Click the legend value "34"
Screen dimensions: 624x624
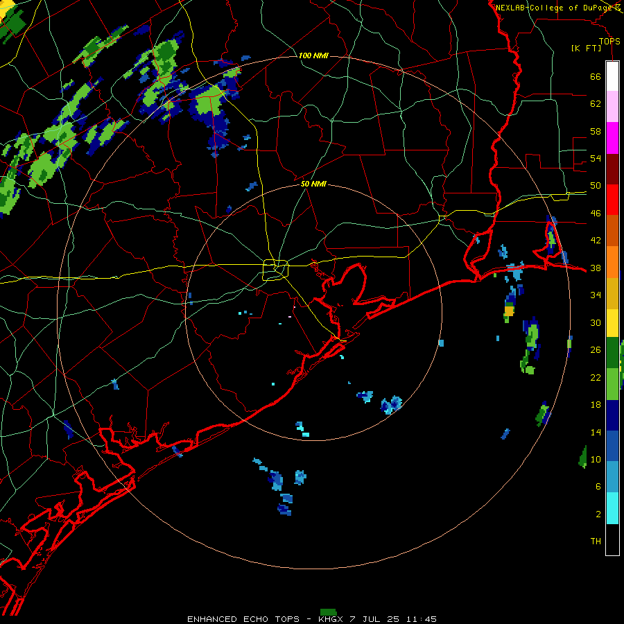pos(596,295)
